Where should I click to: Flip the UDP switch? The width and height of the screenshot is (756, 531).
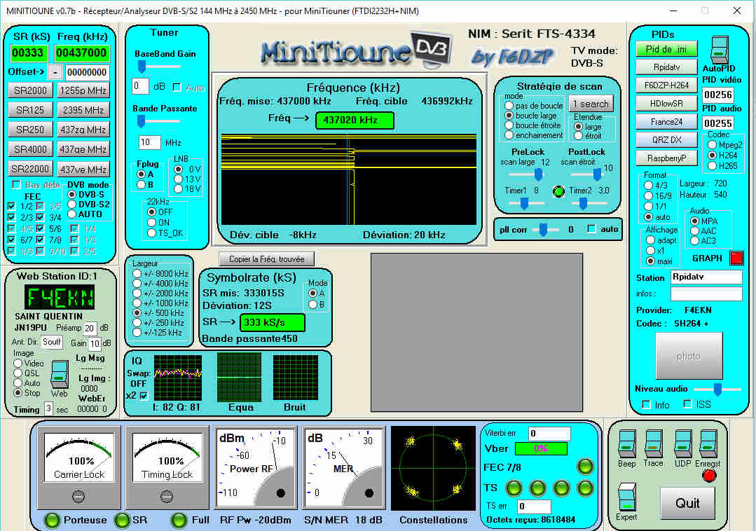682,444
